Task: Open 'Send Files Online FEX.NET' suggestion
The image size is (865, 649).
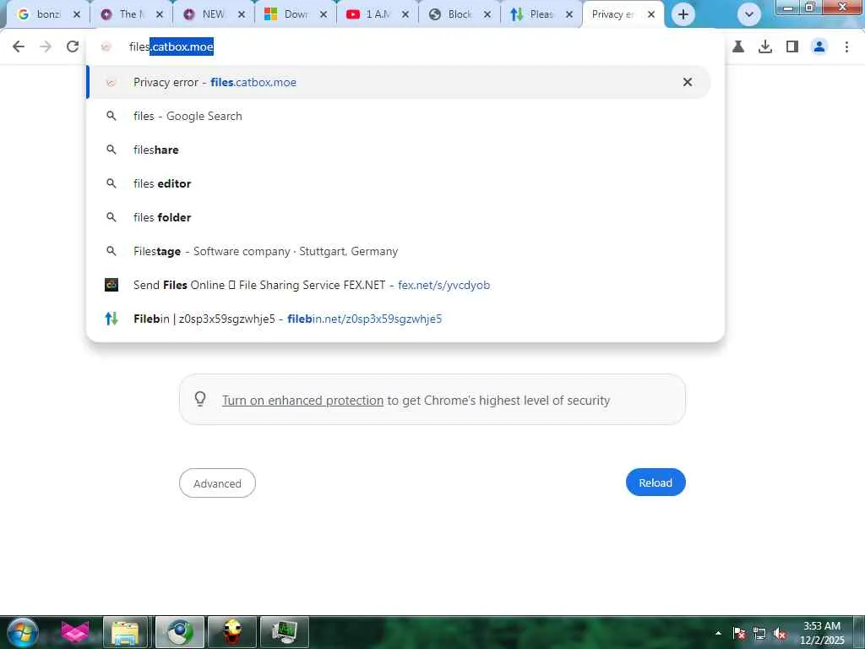Action: point(399,285)
